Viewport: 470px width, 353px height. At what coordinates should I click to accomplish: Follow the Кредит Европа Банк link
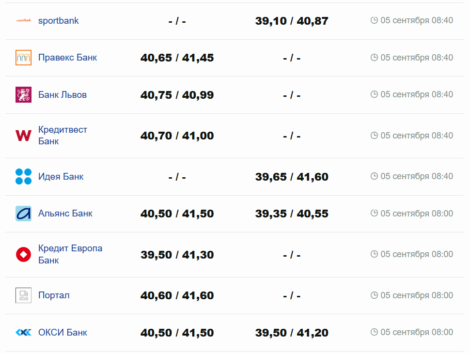pyautogui.click(x=70, y=254)
